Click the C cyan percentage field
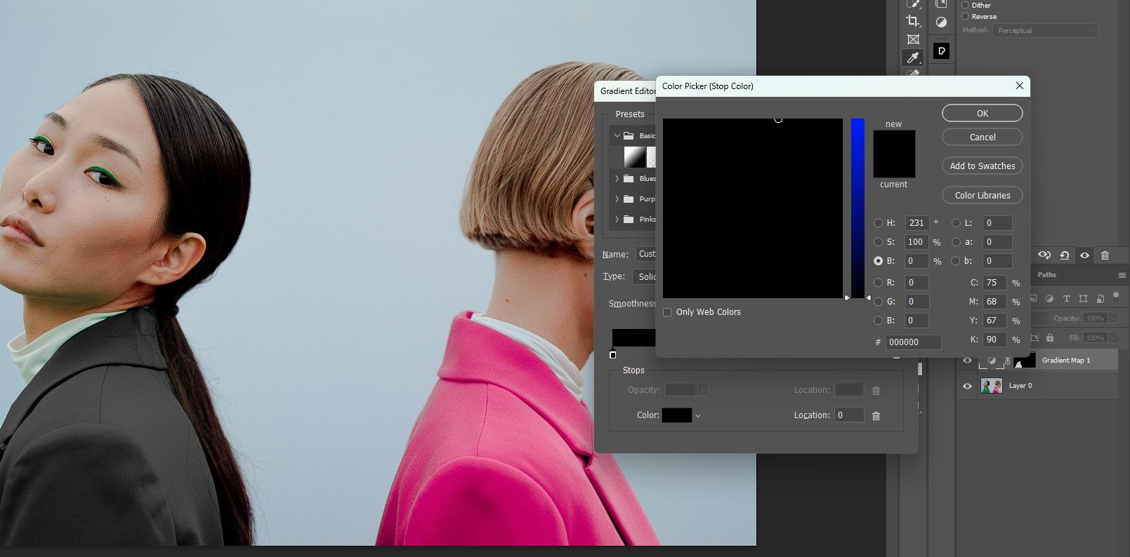The width and height of the screenshot is (1130, 557). (x=994, y=283)
